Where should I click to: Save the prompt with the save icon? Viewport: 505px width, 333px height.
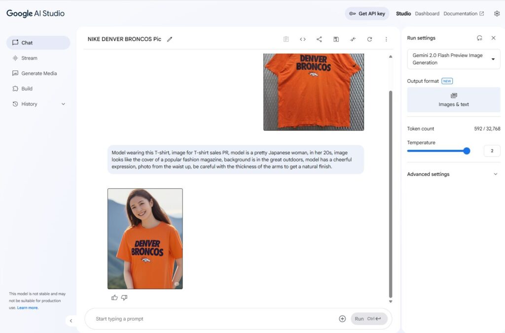tap(336, 39)
